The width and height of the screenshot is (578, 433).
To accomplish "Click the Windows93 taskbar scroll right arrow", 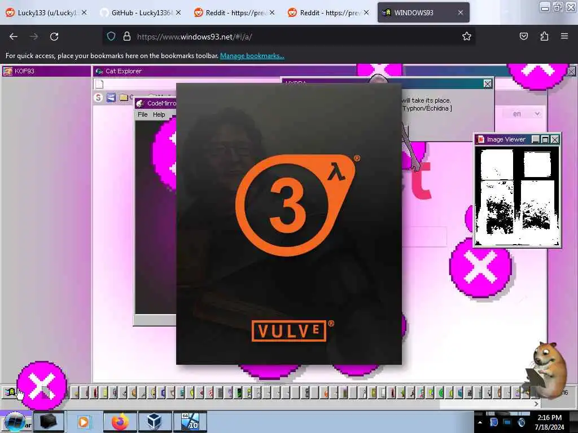I will [536, 404].
